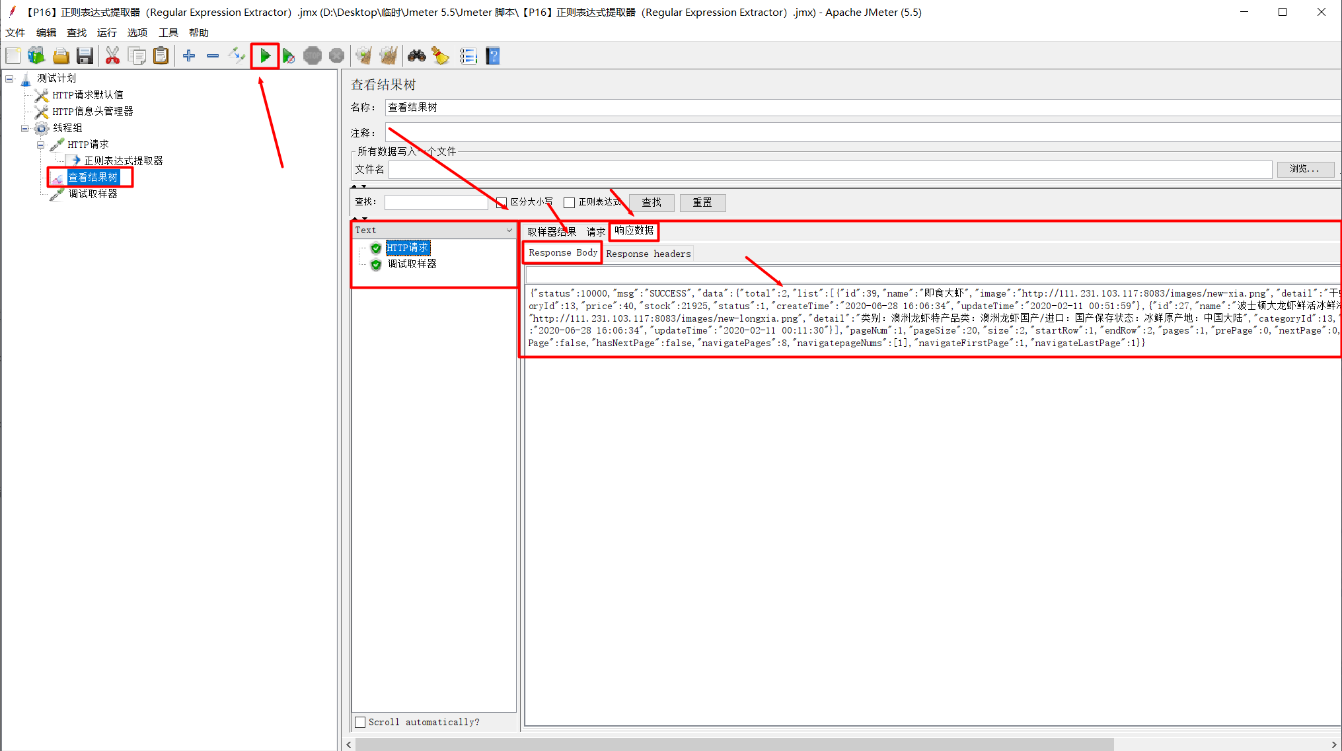Screen dimensions: 1342x751
Task: Click Reset Search broom icon
Action: (441, 56)
